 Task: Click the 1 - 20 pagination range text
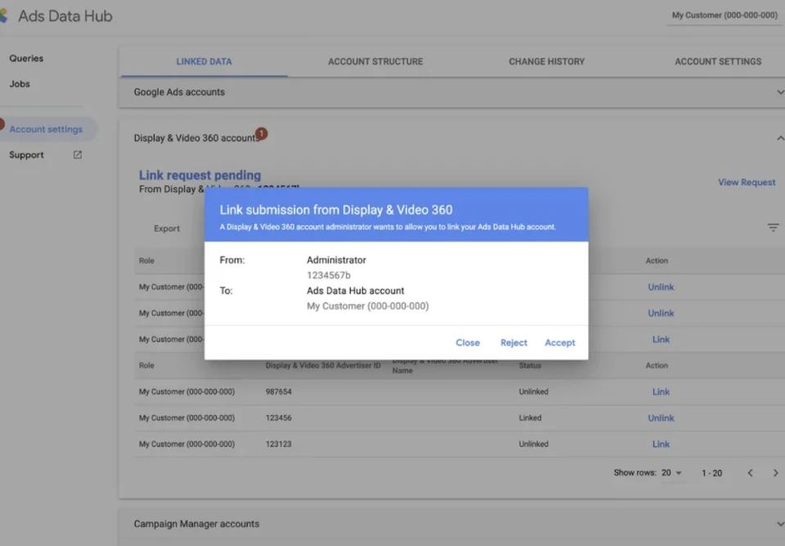(x=711, y=473)
